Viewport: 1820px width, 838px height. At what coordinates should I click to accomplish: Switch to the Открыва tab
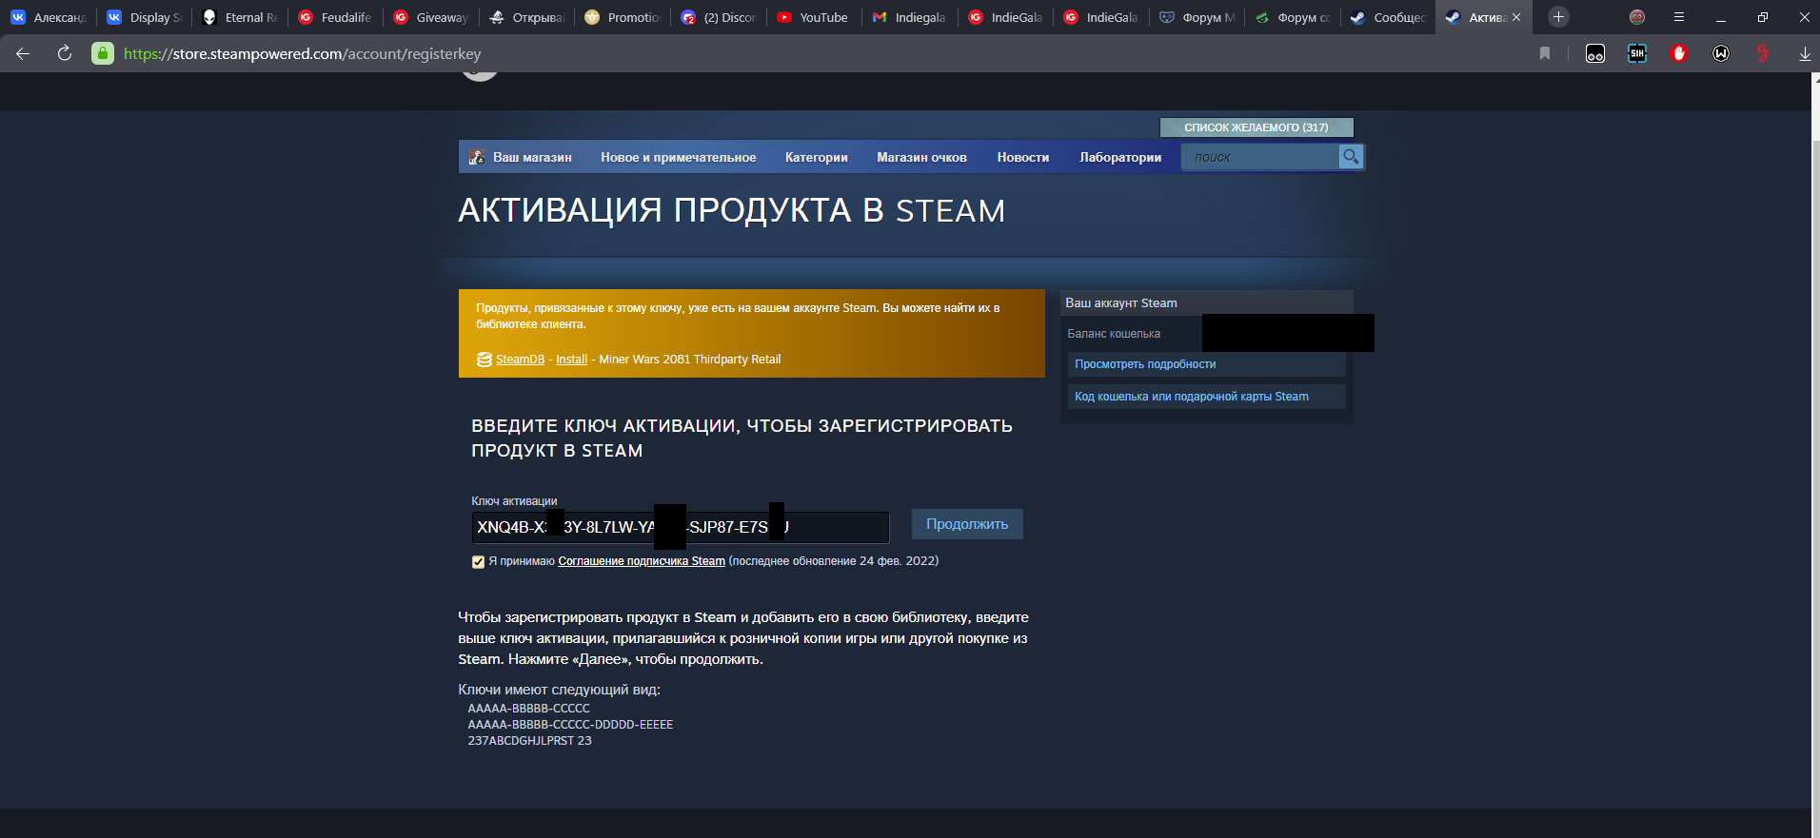click(x=526, y=17)
